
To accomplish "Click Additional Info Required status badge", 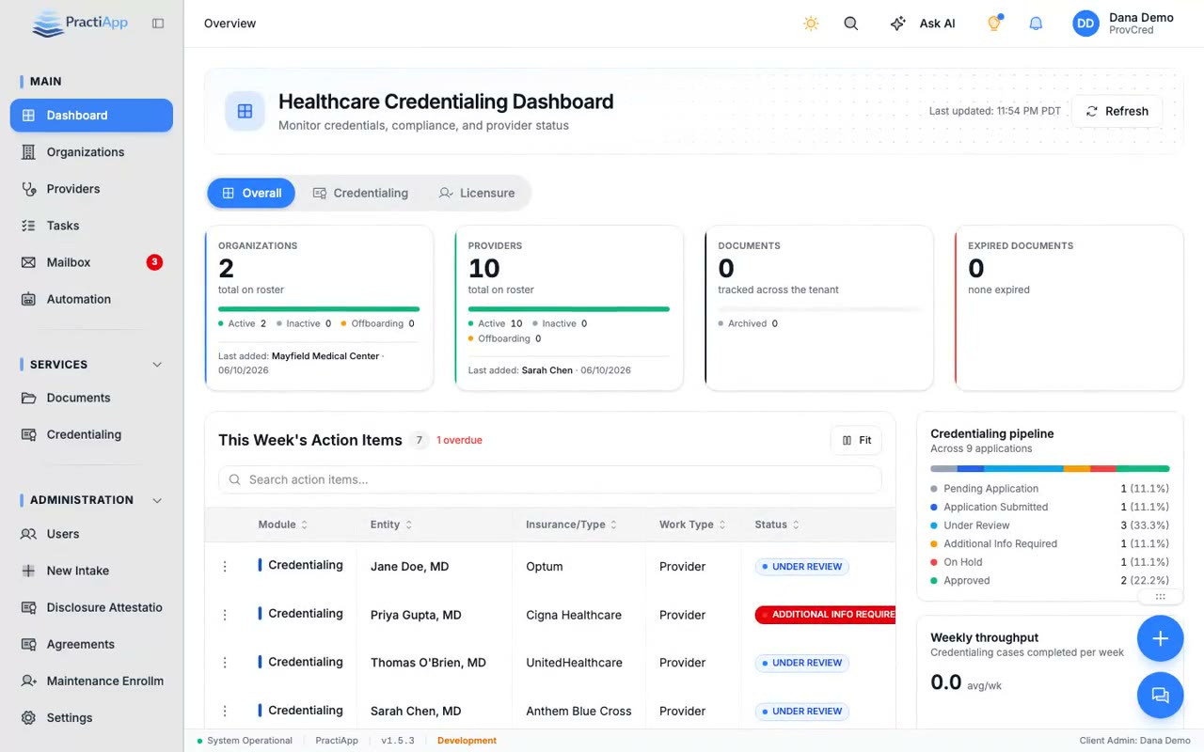I will tap(825, 615).
